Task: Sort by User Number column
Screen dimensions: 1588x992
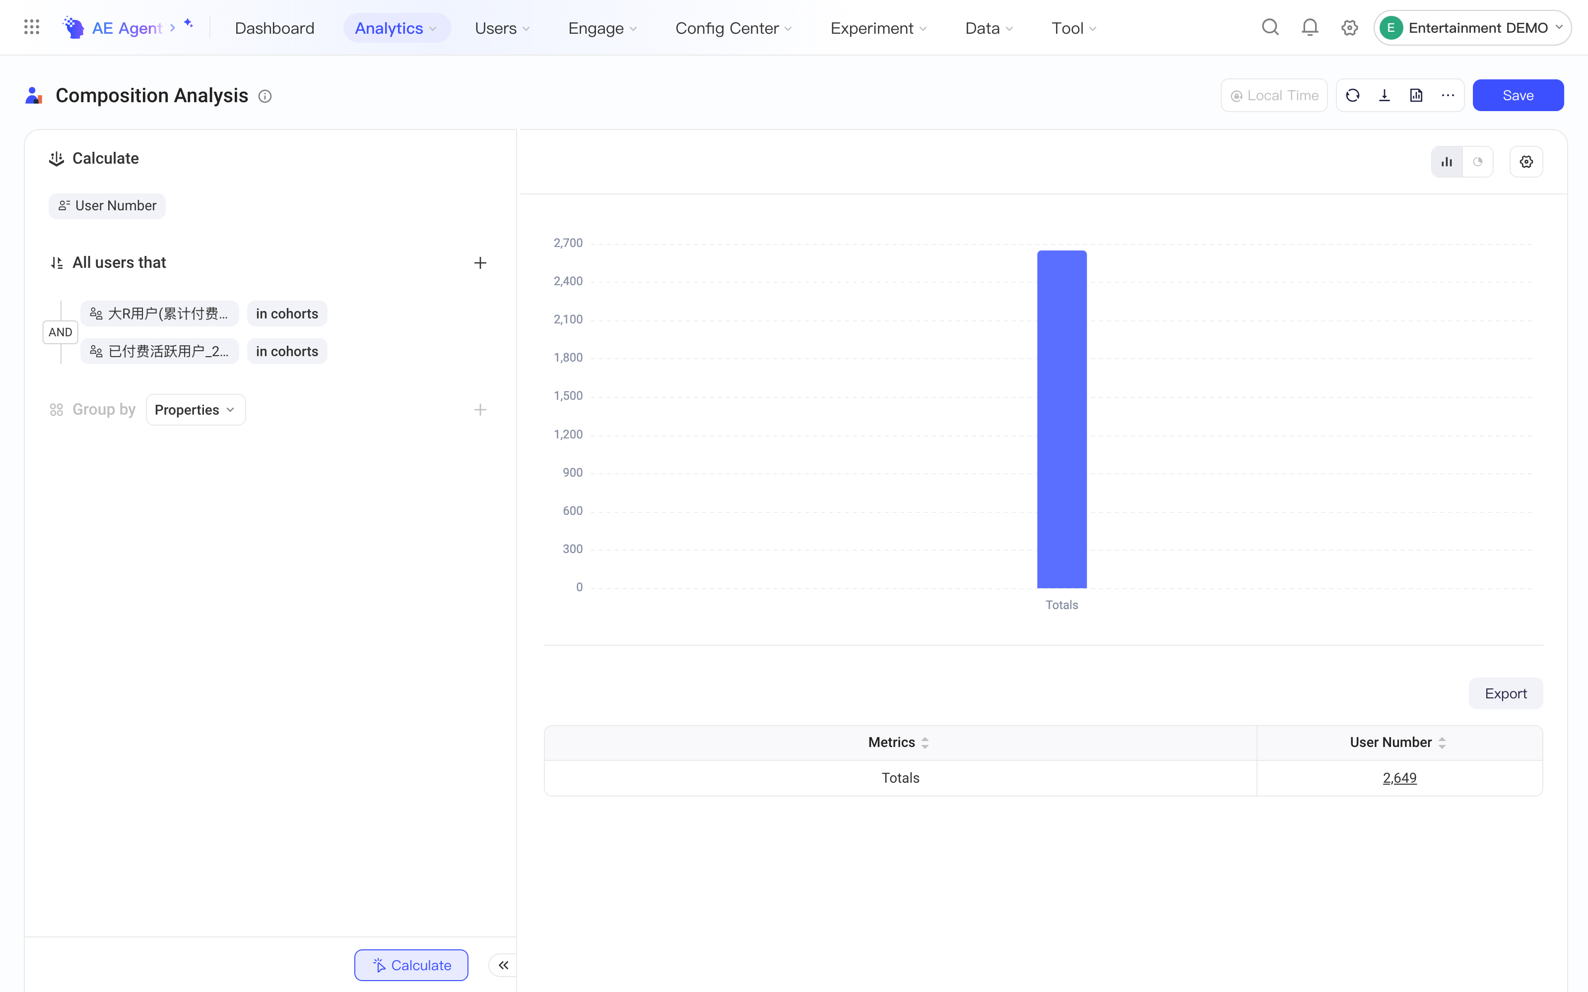Action: pyautogui.click(x=1442, y=743)
